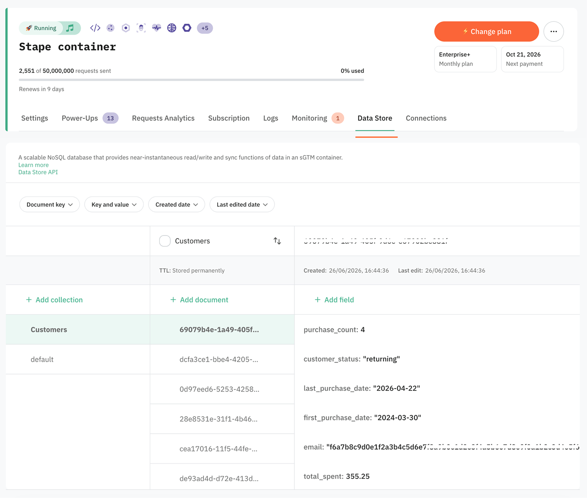The height and width of the screenshot is (498, 587).
Task: Click the heartbeat monitor power-up icon
Action: 156,28
